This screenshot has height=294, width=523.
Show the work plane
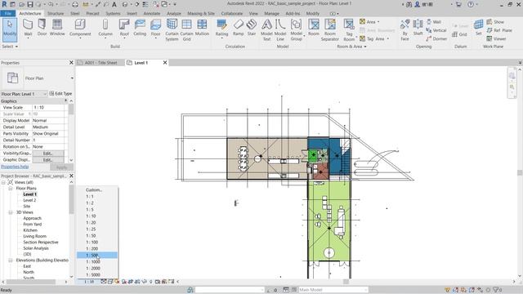tap(495, 22)
